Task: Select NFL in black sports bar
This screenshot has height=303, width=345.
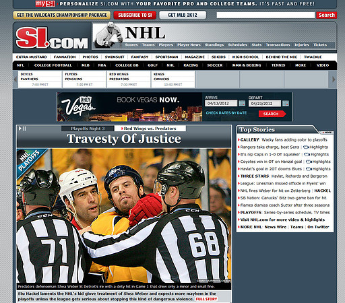Action: coord(20,65)
